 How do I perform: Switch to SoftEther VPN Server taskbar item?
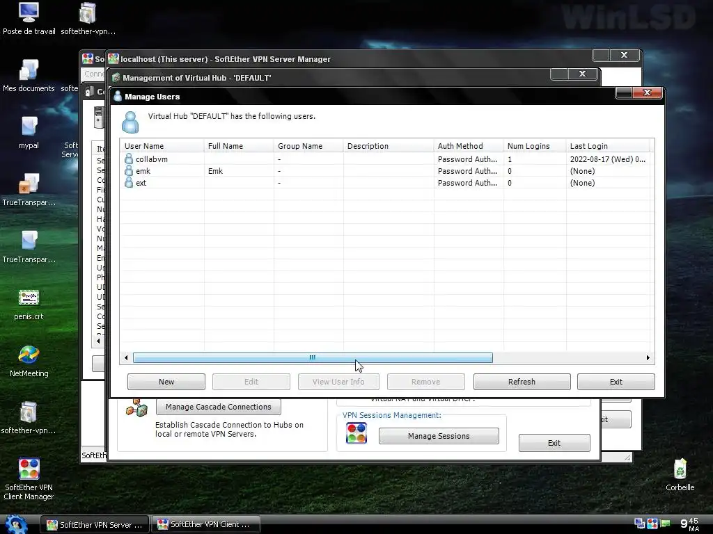(x=95, y=524)
